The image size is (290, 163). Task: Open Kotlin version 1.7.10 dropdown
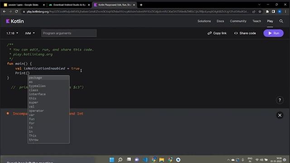point(12,33)
